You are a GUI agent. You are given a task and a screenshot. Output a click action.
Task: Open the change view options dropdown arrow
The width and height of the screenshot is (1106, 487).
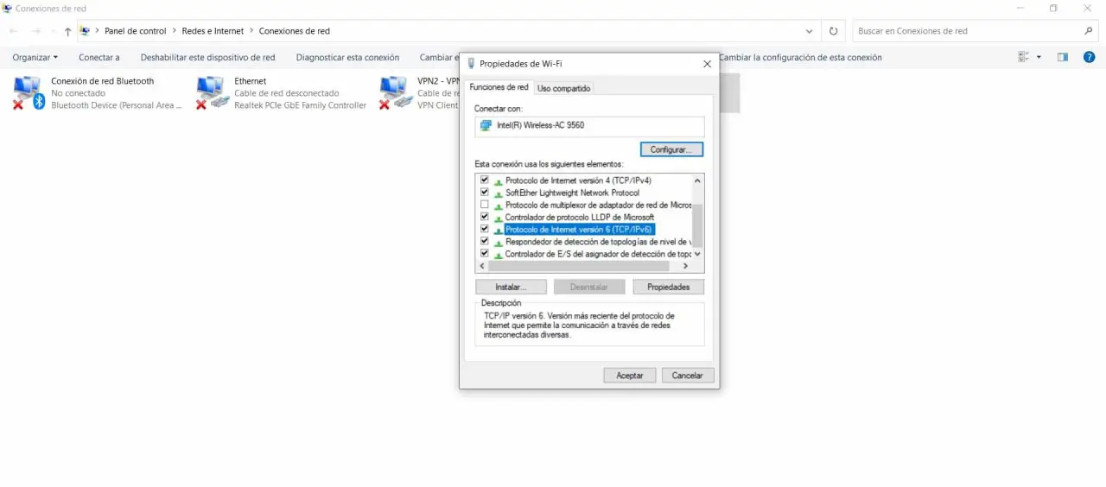point(1039,57)
